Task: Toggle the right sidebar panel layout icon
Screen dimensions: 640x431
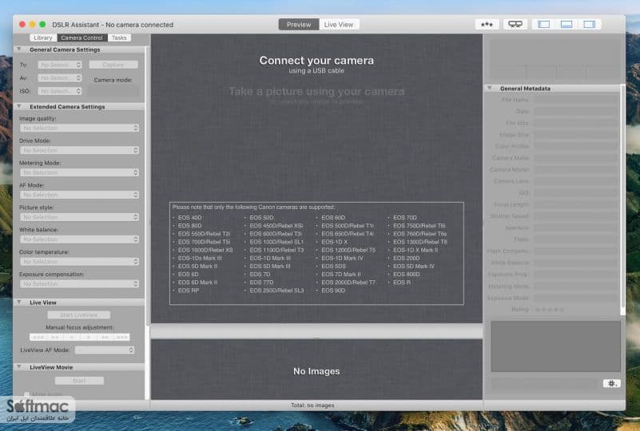Action: (590, 25)
